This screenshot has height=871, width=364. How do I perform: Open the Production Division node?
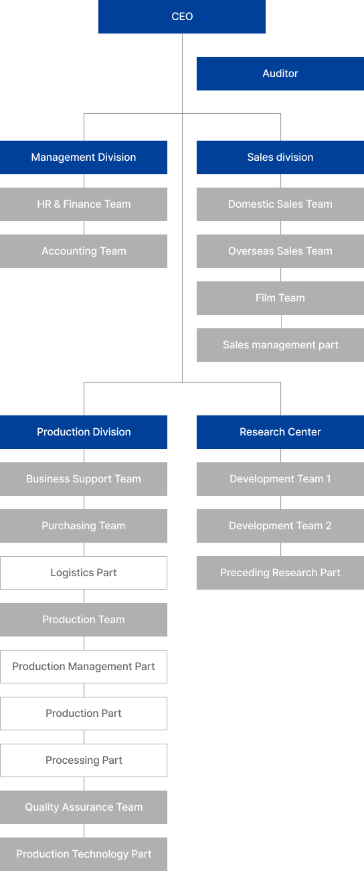[x=84, y=432]
